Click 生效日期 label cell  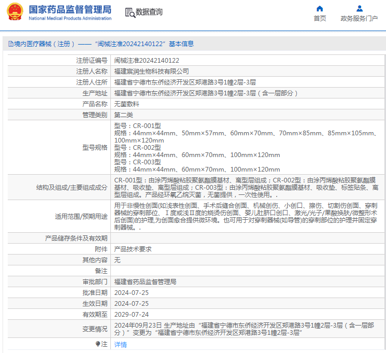click(x=95, y=303)
